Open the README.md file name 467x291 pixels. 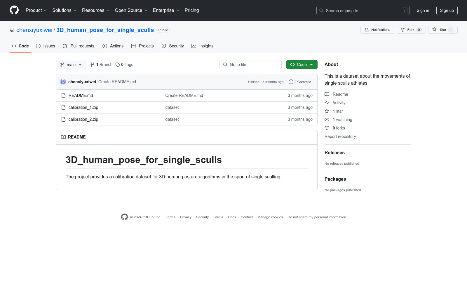pyautogui.click(x=81, y=95)
